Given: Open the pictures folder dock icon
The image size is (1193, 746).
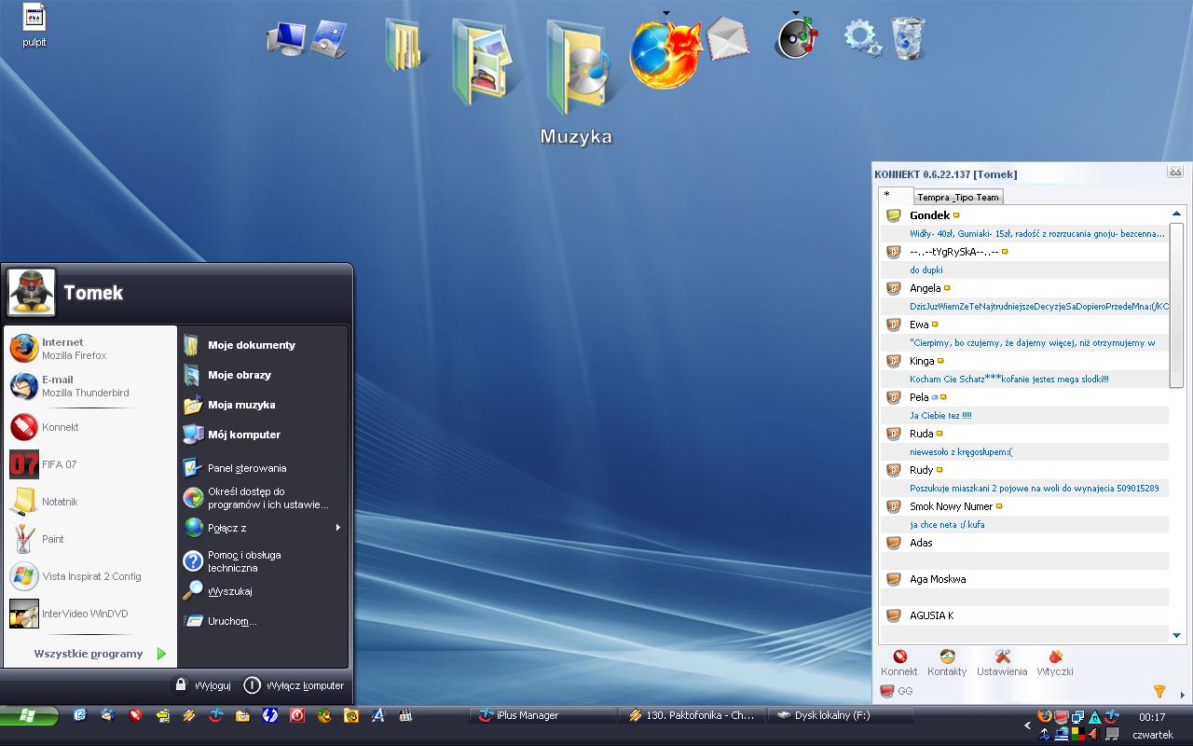Looking at the screenshot, I should (x=485, y=62).
